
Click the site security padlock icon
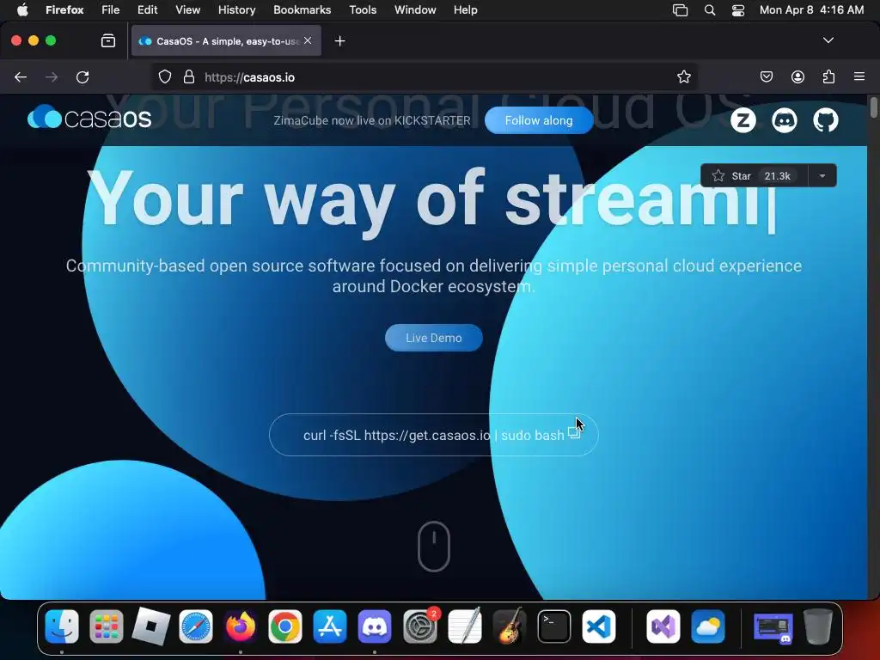189,76
